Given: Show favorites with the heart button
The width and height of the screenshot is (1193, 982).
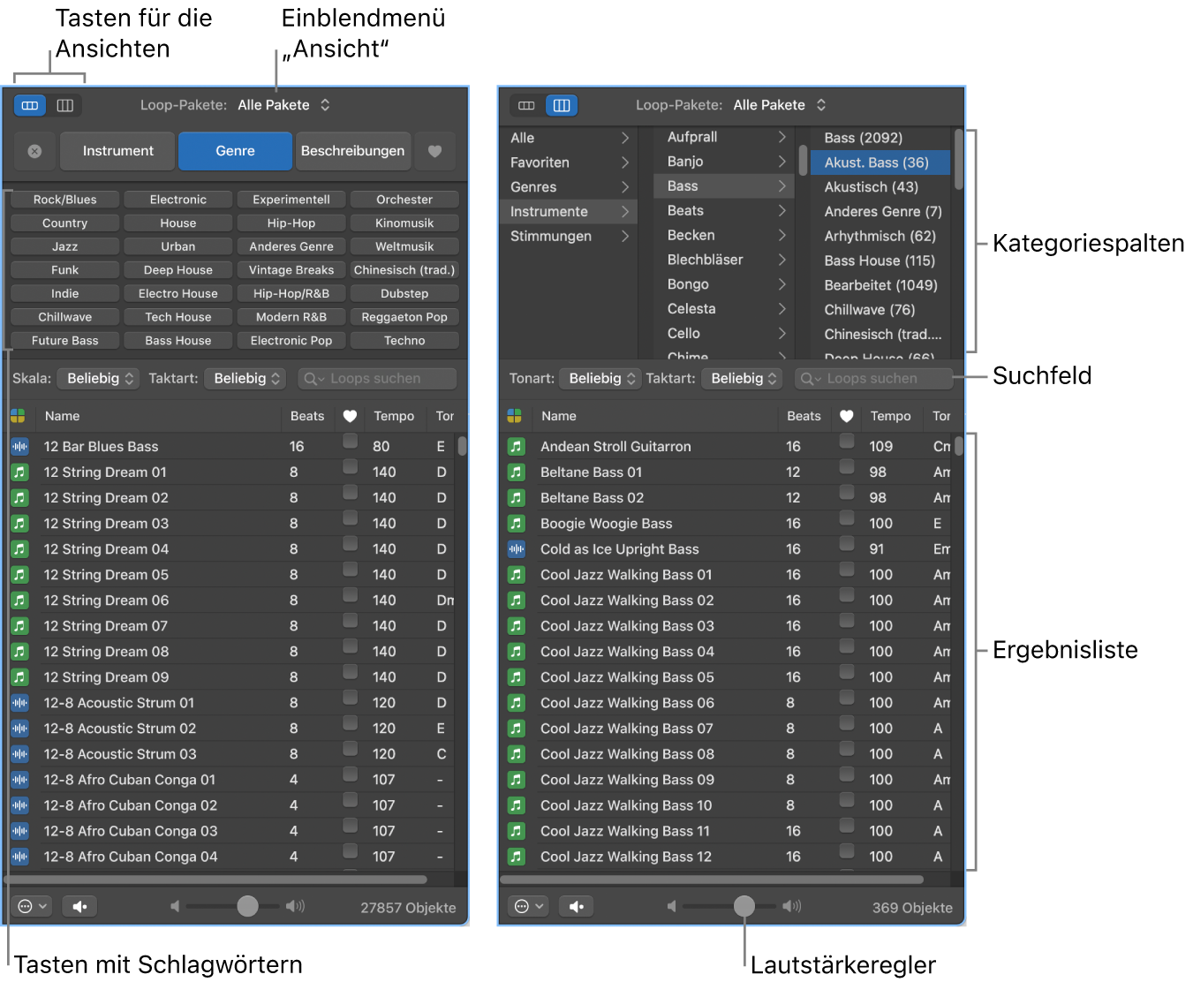Looking at the screenshot, I should (434, 151).
